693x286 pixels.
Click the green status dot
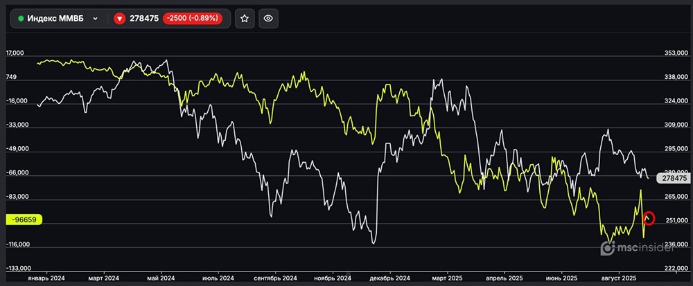click(21, 19)
